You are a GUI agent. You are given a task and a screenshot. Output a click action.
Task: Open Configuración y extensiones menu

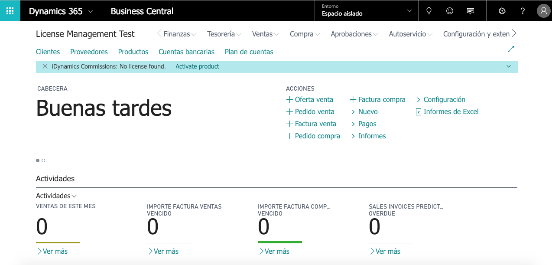[x=476, y=34]
